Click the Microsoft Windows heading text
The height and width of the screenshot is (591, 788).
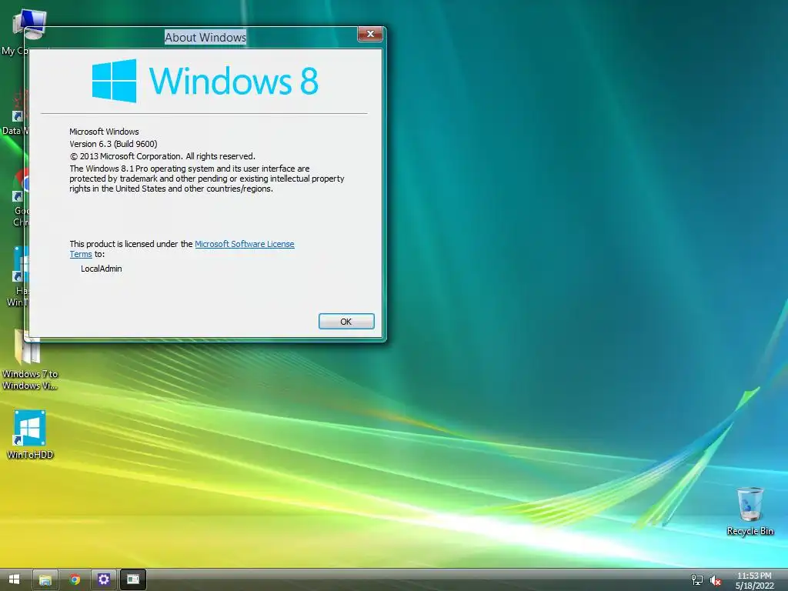pos(104,132)
